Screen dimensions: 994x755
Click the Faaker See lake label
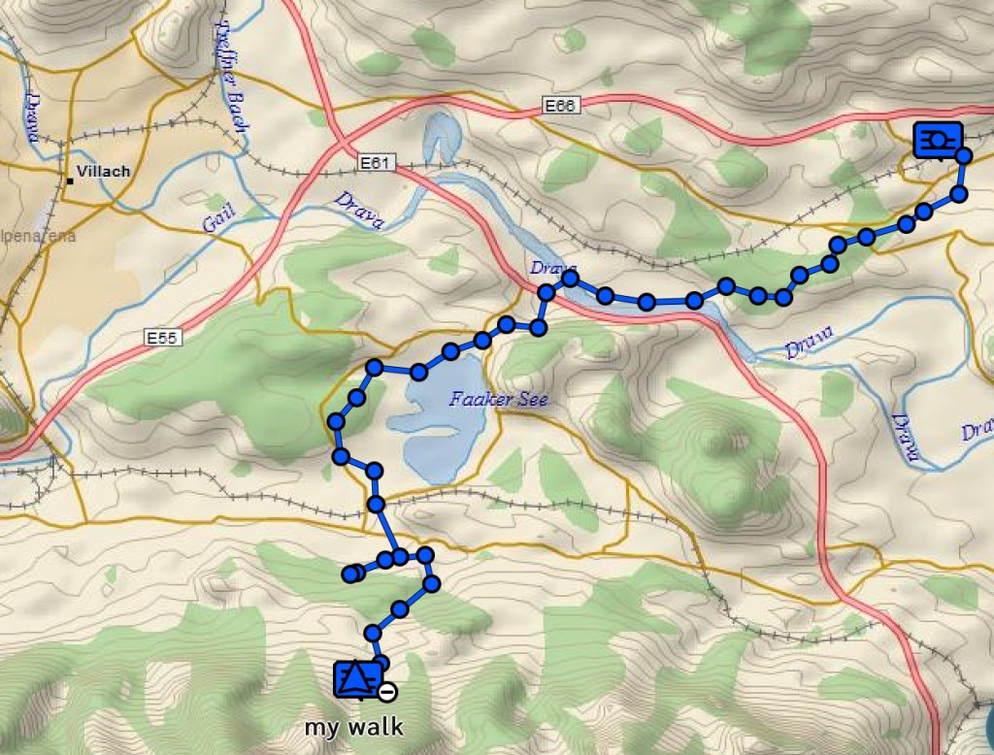pyautogui.click(x=498, y=400)
